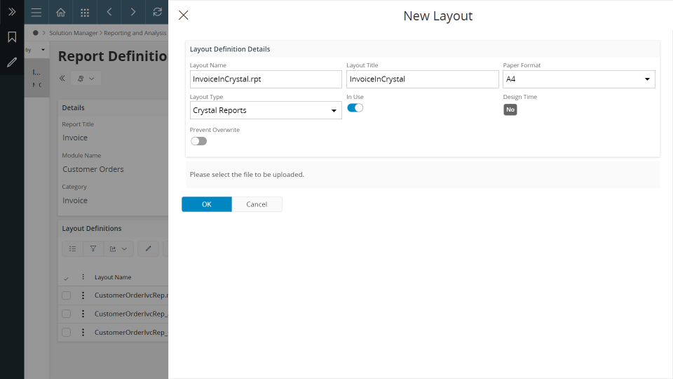Open column options menu in table header
Image resolution: width=673 pixels, height=379 pixels.
click(x=83, y=277)
